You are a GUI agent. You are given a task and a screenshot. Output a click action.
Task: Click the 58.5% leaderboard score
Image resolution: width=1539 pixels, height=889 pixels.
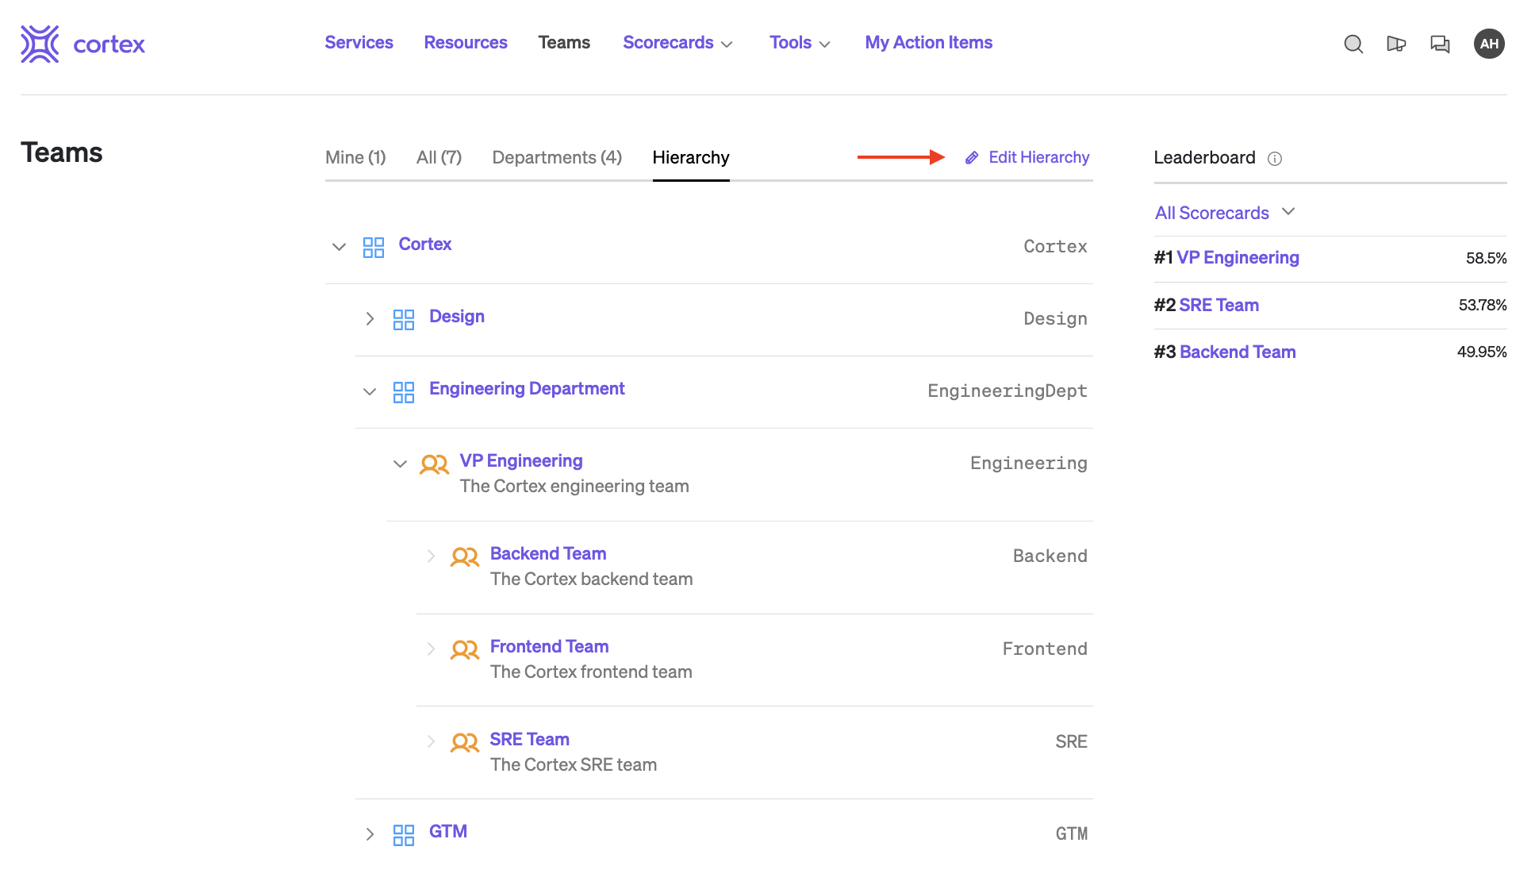(x=1486, y=259)
